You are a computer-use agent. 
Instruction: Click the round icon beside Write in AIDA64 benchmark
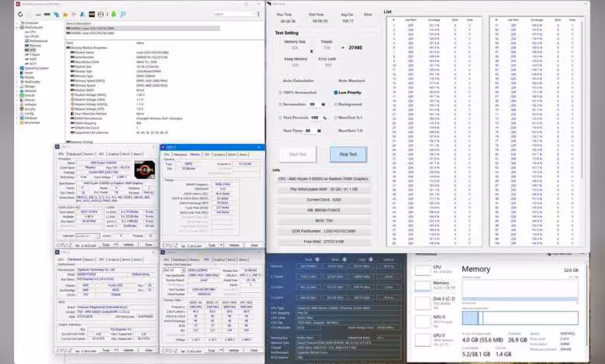point(344,259)
